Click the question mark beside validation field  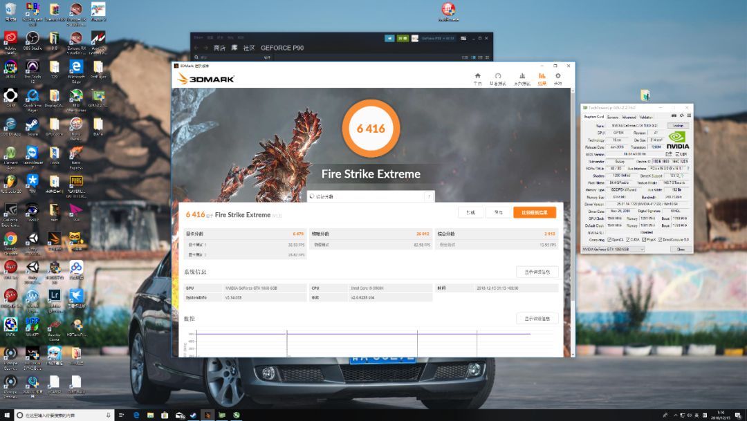[x=429, y=196]
